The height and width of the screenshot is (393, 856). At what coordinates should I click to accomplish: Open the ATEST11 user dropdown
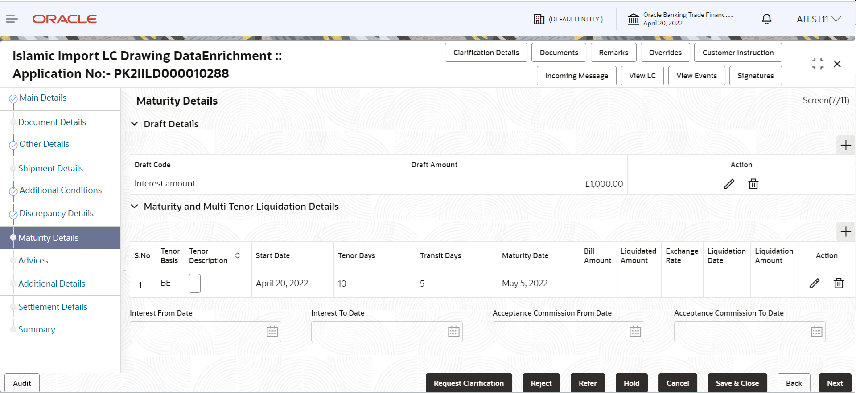coord(819,19)
